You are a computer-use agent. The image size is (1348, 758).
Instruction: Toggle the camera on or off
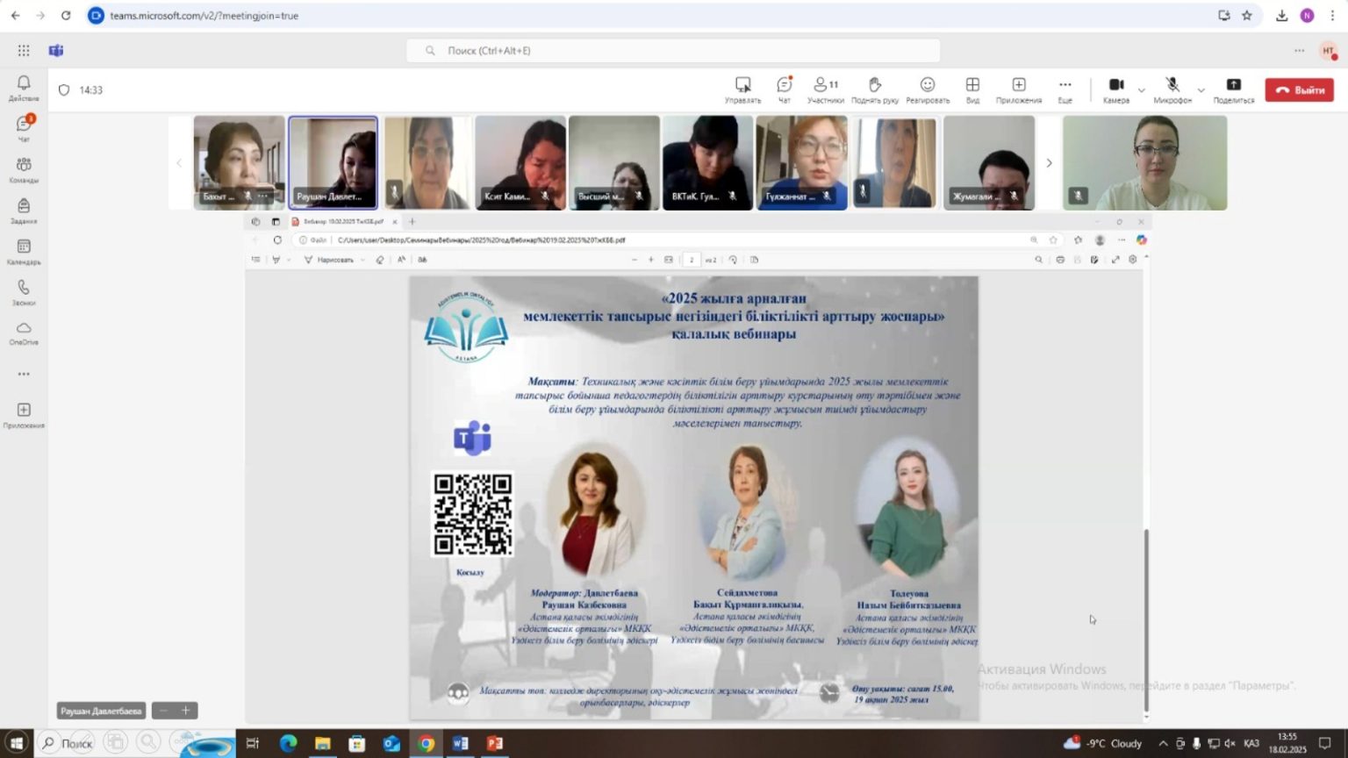pos(1115,89)
